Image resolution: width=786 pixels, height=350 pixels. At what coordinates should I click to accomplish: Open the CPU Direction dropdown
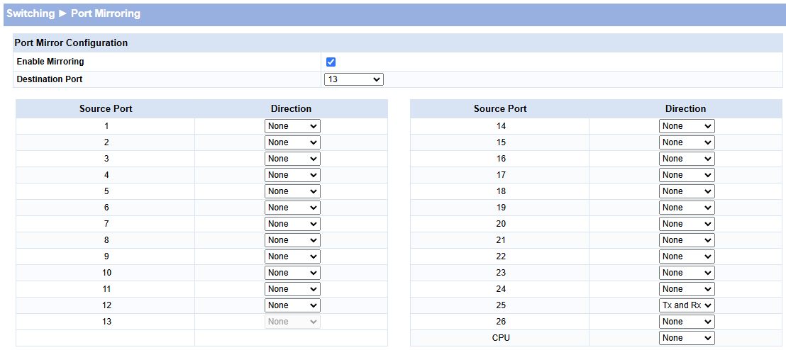[686, 338]
